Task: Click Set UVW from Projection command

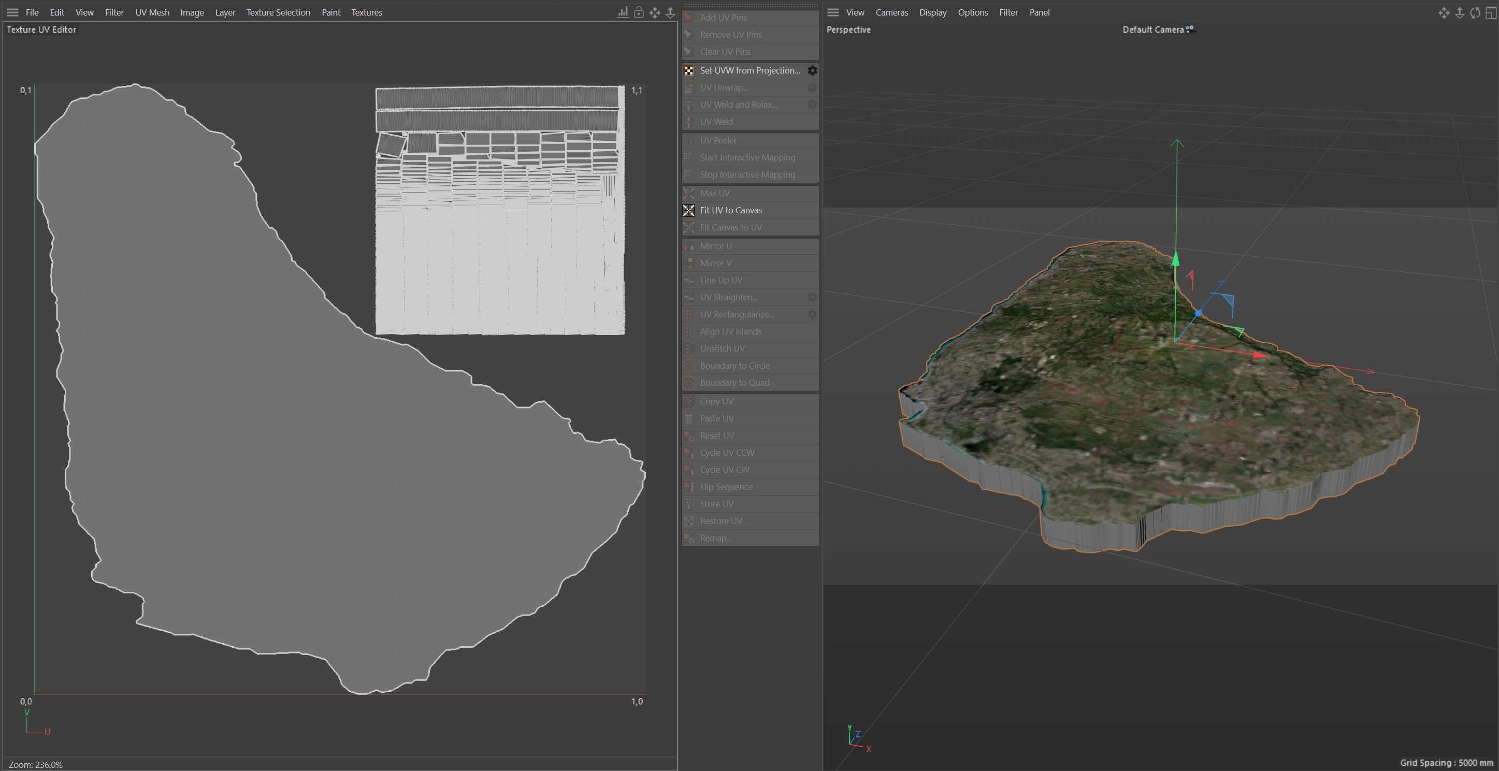Action: 749,70
